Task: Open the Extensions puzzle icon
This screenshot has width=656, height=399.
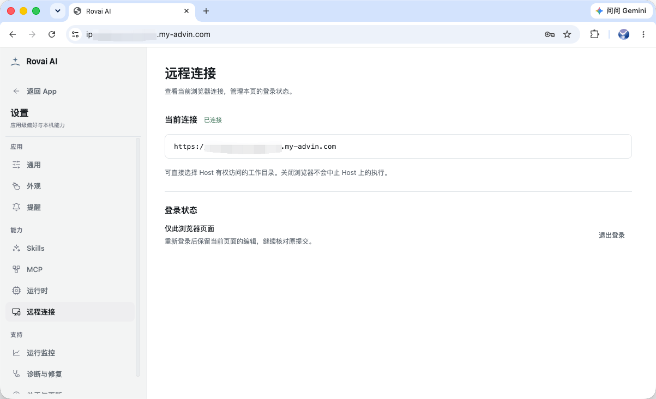Action: (594, 34)
